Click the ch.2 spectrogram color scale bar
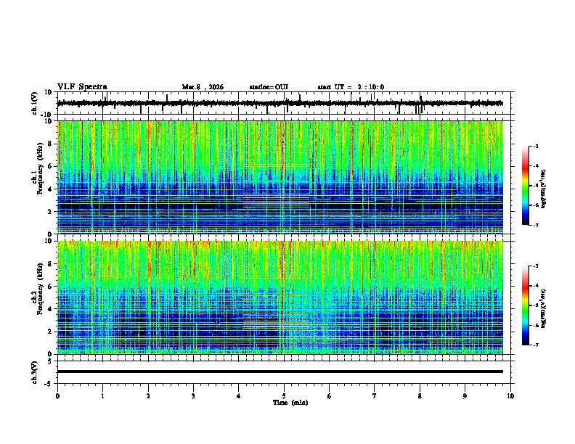Image resolution: width=575 pixels, height=444 pixels. (x=526, y=305)
